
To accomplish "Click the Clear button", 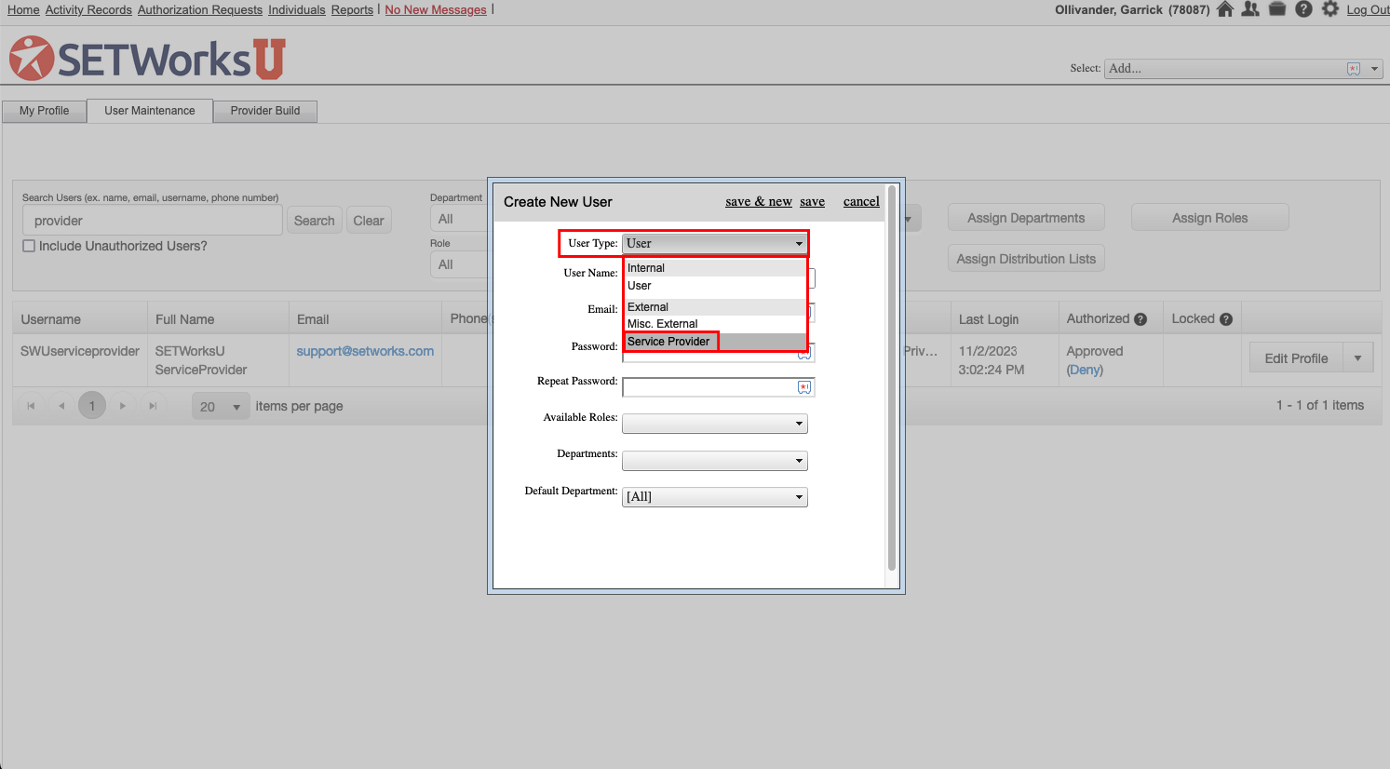I will [369, 221].
